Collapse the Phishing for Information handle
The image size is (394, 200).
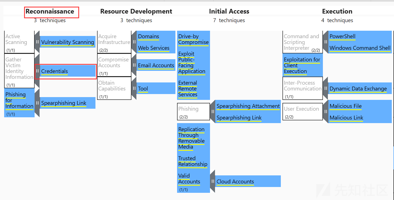[37, 103]
